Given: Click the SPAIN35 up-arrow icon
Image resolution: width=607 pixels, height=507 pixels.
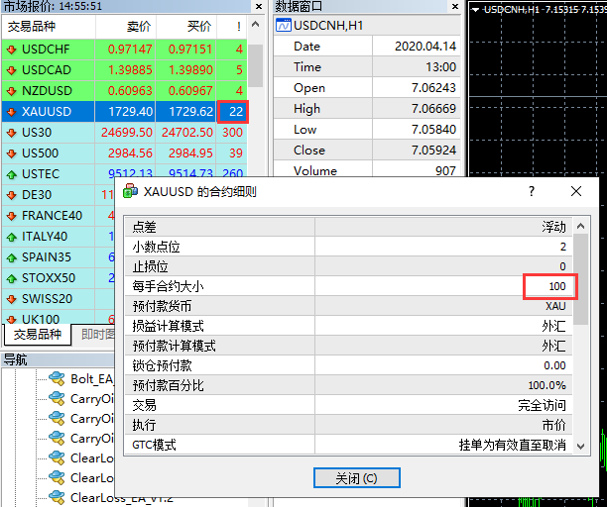Looking at the screenshot, I should tap(12, 257).
